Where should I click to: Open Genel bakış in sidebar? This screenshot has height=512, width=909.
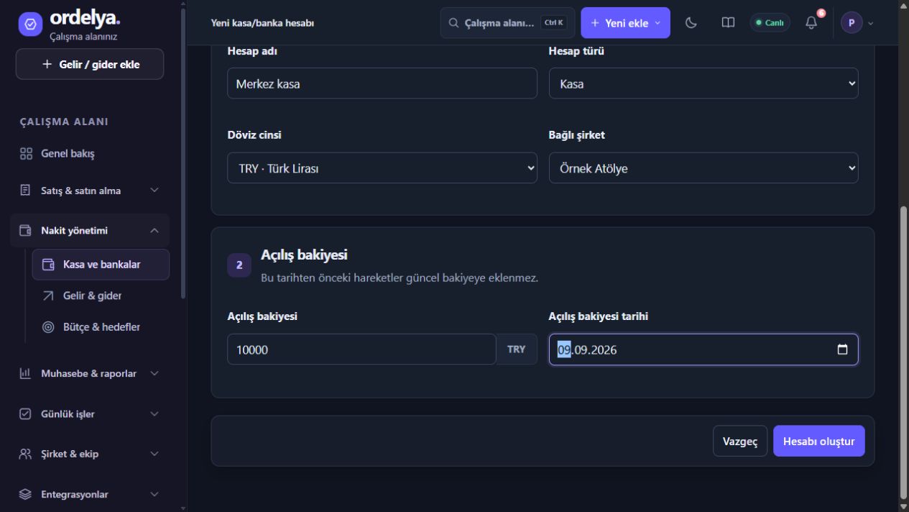click(x=90, y=154)
